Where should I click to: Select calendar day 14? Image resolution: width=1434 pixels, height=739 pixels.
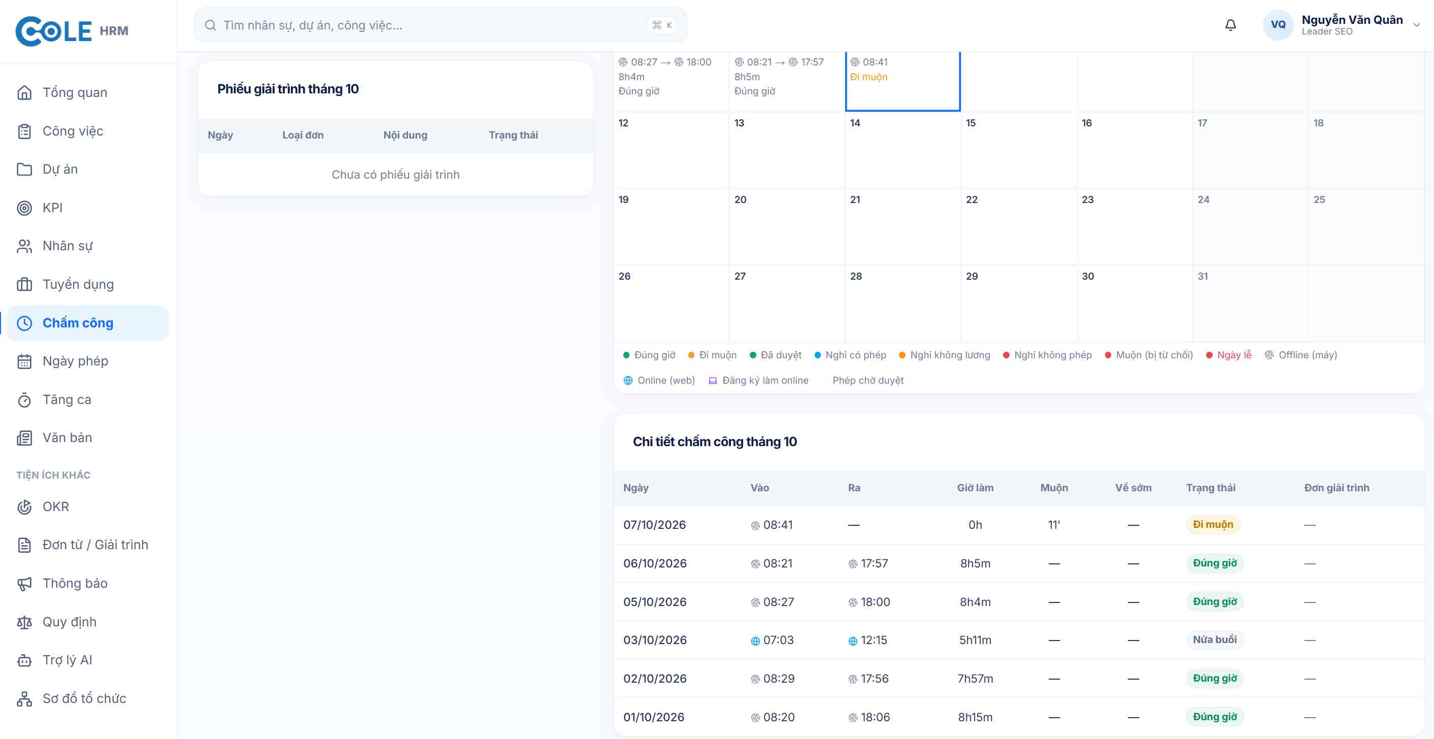pos(903,150)
